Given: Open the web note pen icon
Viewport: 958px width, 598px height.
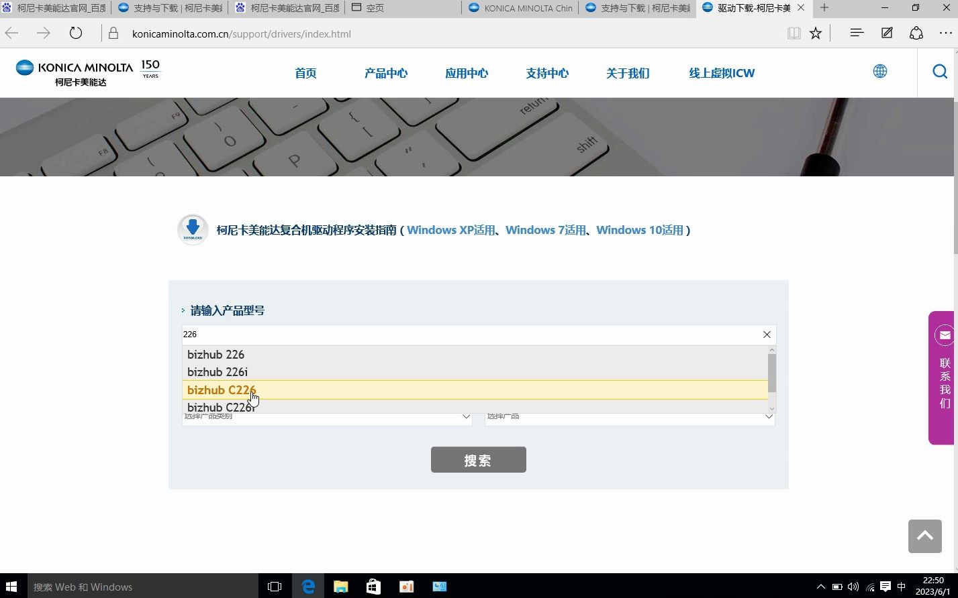Looking at the screenshot, I should point(887,33).
